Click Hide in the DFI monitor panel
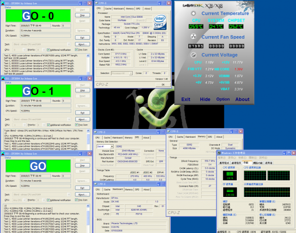 coord(205,99)
